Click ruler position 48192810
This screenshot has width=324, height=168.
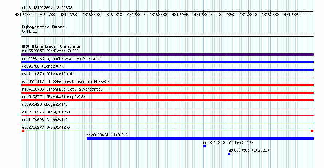114,15
